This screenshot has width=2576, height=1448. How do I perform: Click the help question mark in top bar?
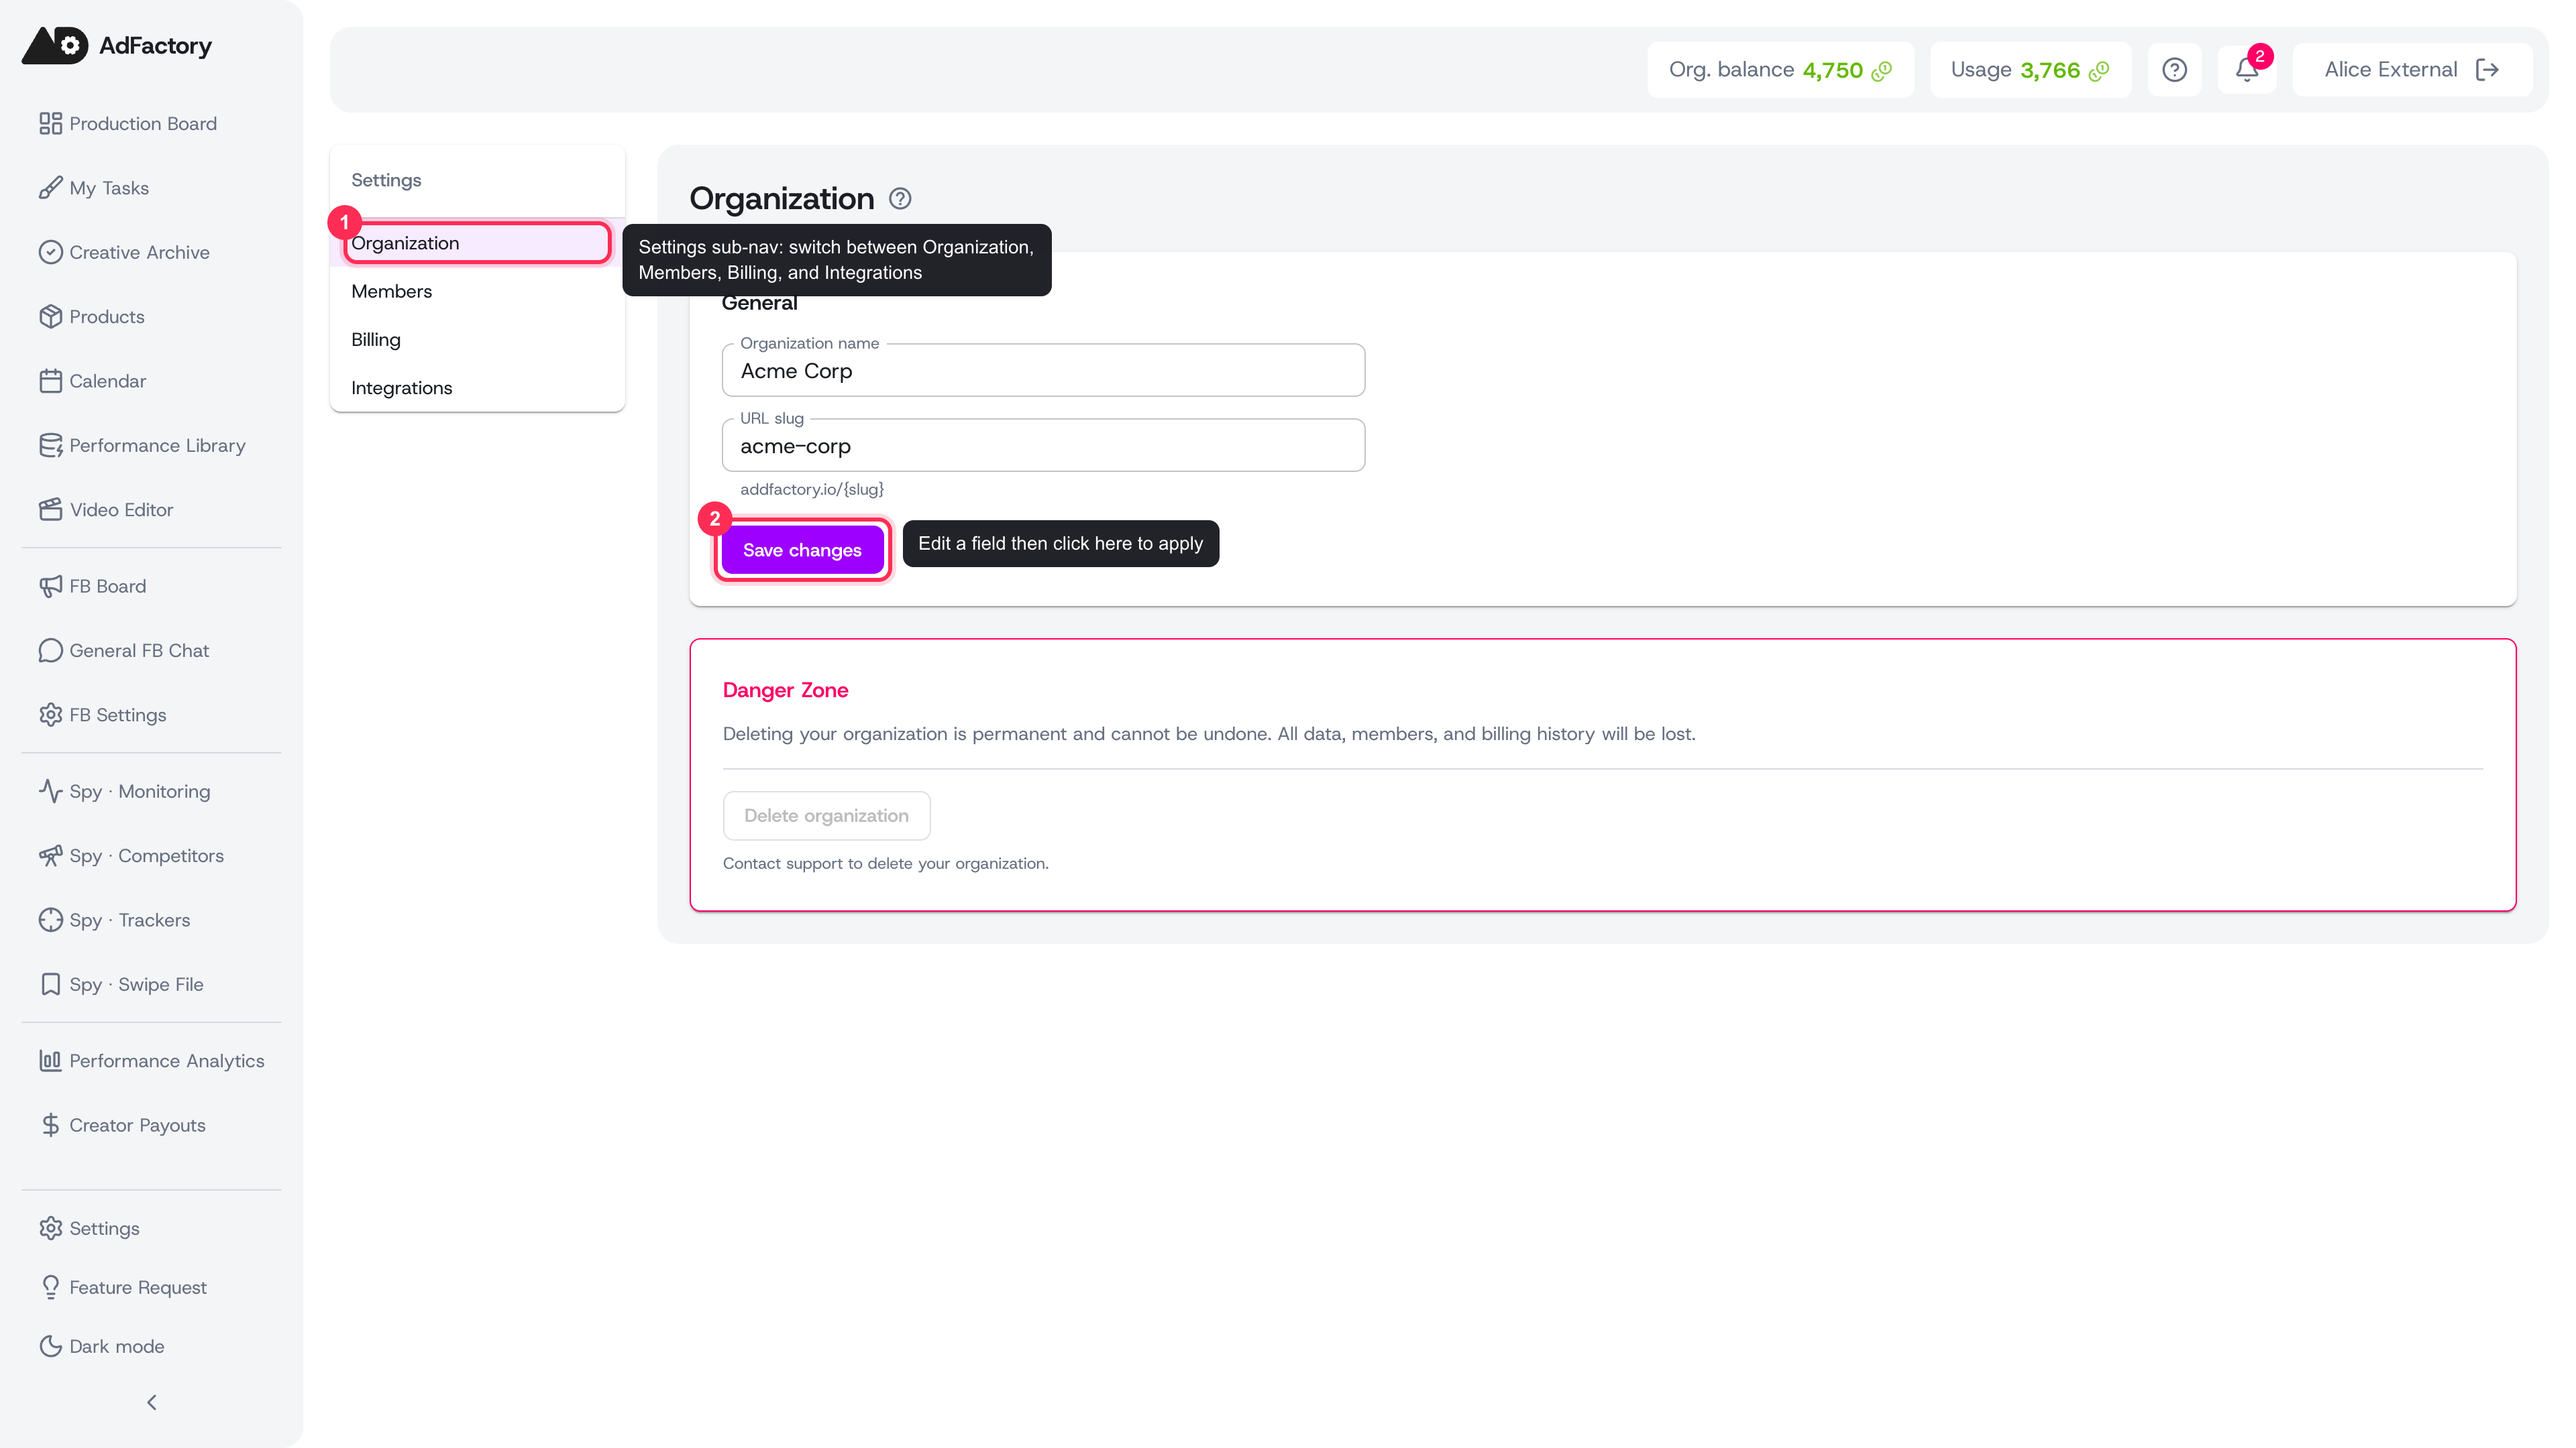coord(2174,70)
